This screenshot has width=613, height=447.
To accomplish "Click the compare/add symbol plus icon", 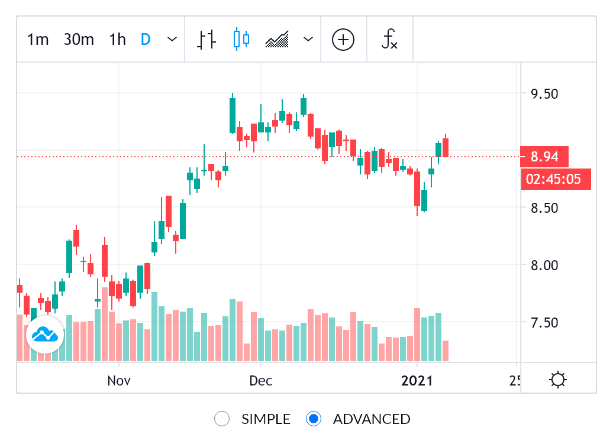I will click(343, 40).
